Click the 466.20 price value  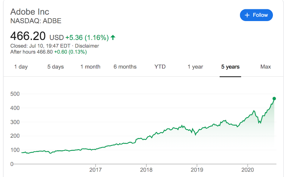pos(28,36)
